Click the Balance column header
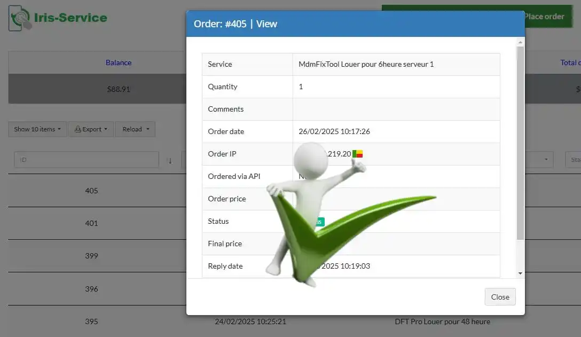Screen dimensions: 581x337 [118, 62]
